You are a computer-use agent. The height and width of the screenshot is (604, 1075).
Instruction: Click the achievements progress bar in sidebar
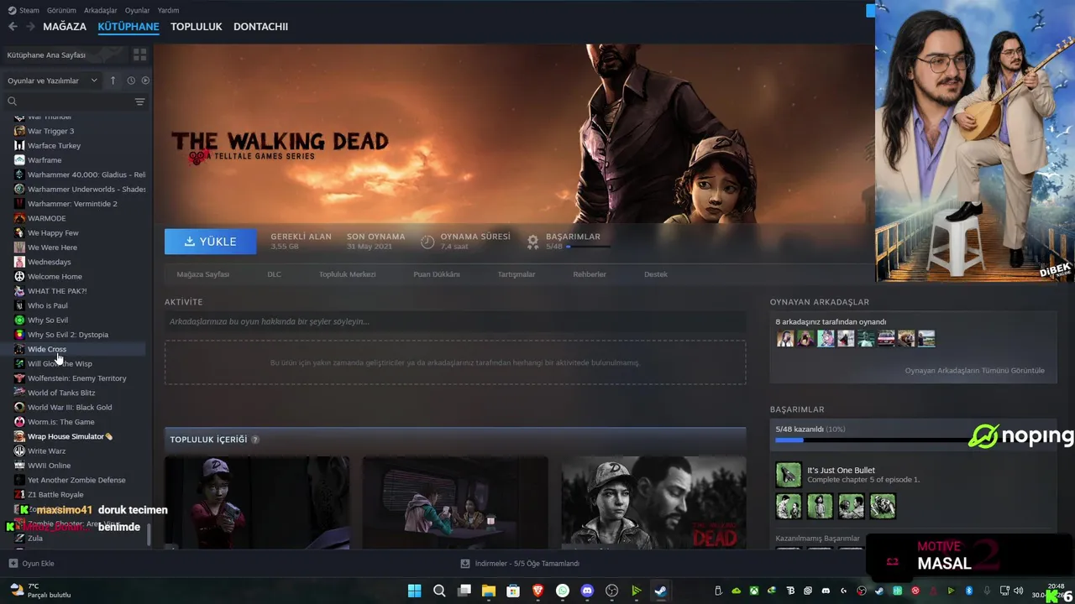click(873, 440)
